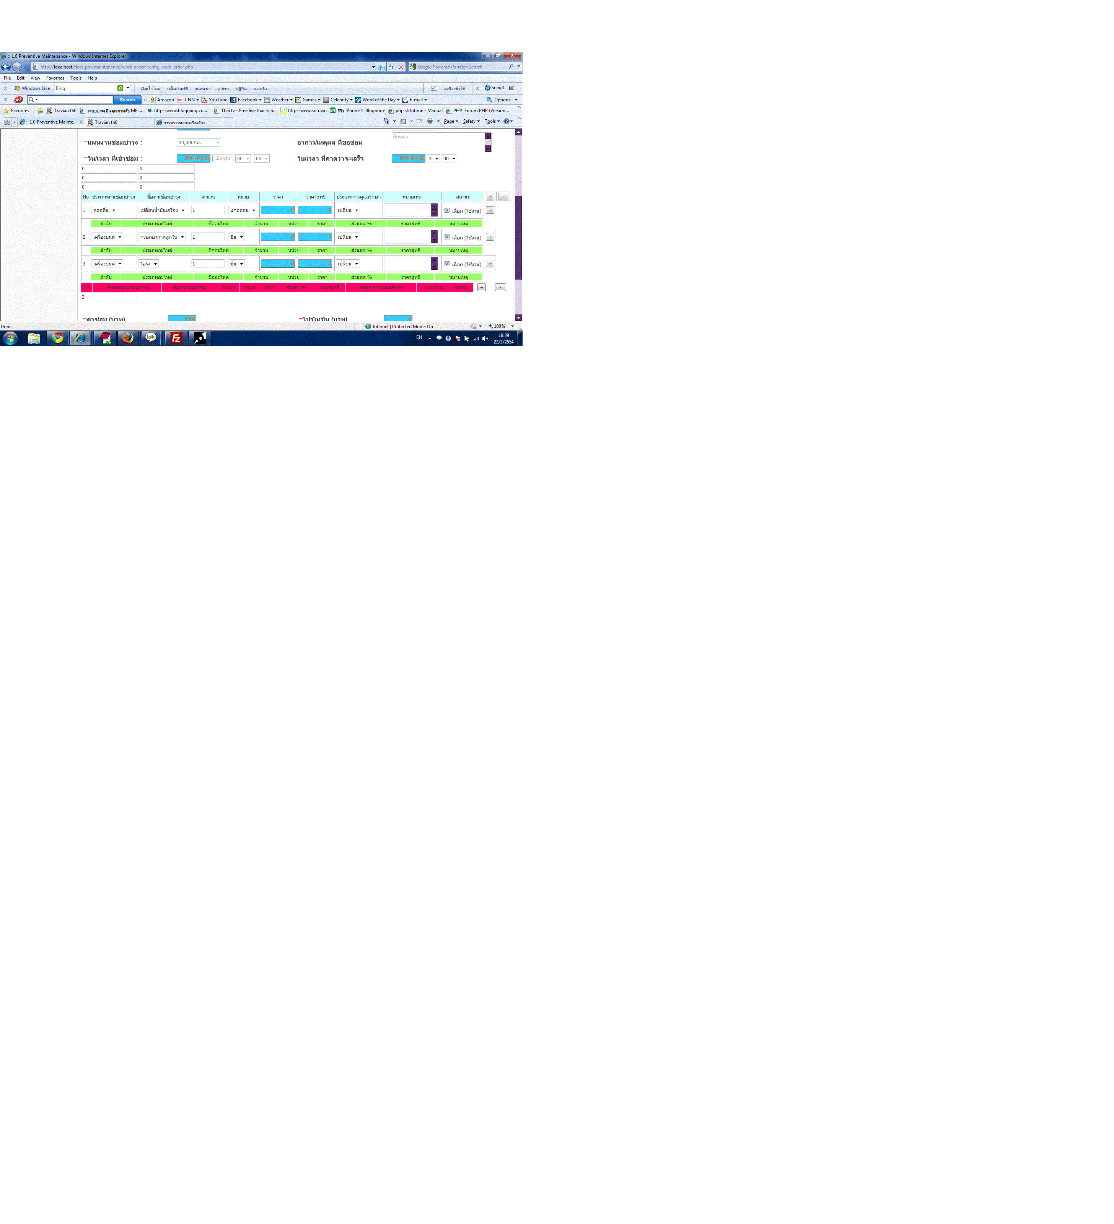This screenshot has width=1114, height=1224.
Task: Open the File menu
Action: coord(7,78)
